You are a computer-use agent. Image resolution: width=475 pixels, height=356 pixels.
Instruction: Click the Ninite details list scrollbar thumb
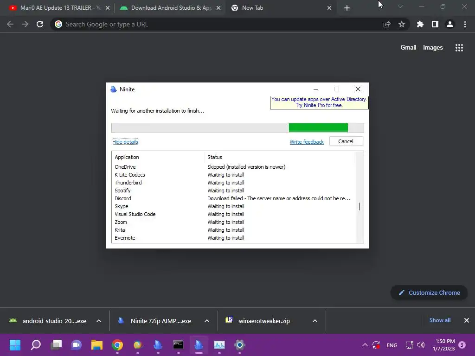coord(359,206)
